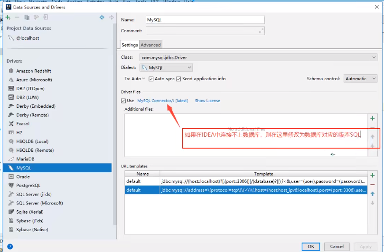This screenshot has height=252, width=384.
Task: Click the disabled Apply button
Action: tap(365, 246)
